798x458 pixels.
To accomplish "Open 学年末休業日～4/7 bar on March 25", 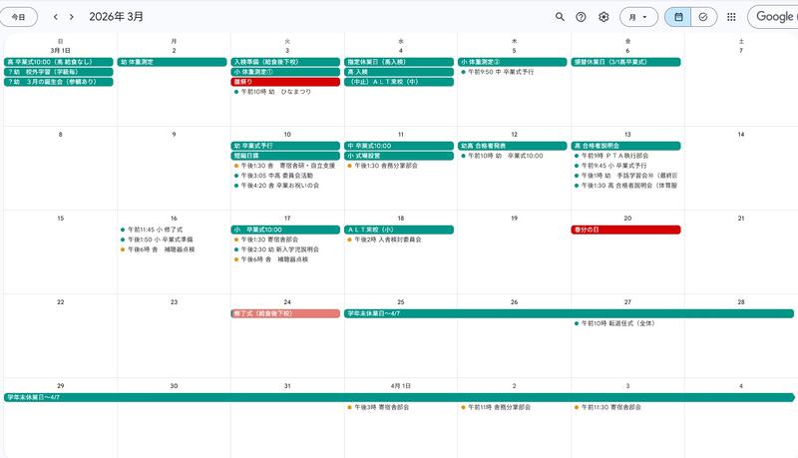I will click(399, 313).
